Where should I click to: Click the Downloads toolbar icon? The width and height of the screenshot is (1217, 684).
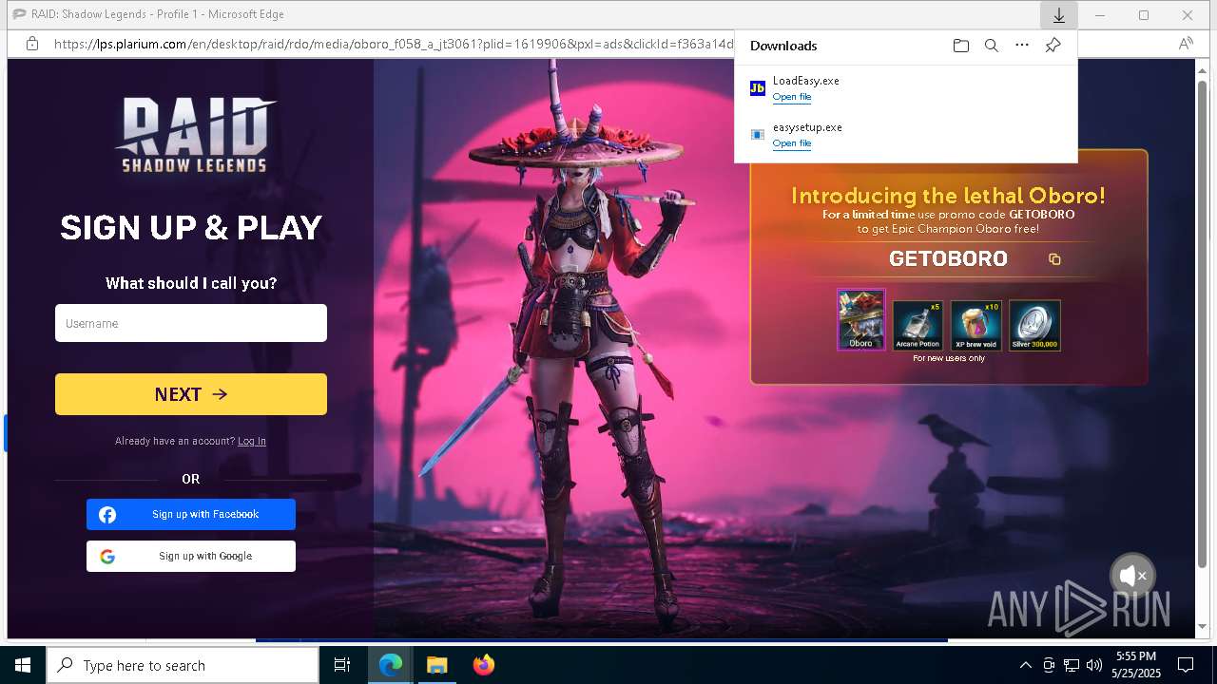pyautogui.click(x=1058, y=15)
